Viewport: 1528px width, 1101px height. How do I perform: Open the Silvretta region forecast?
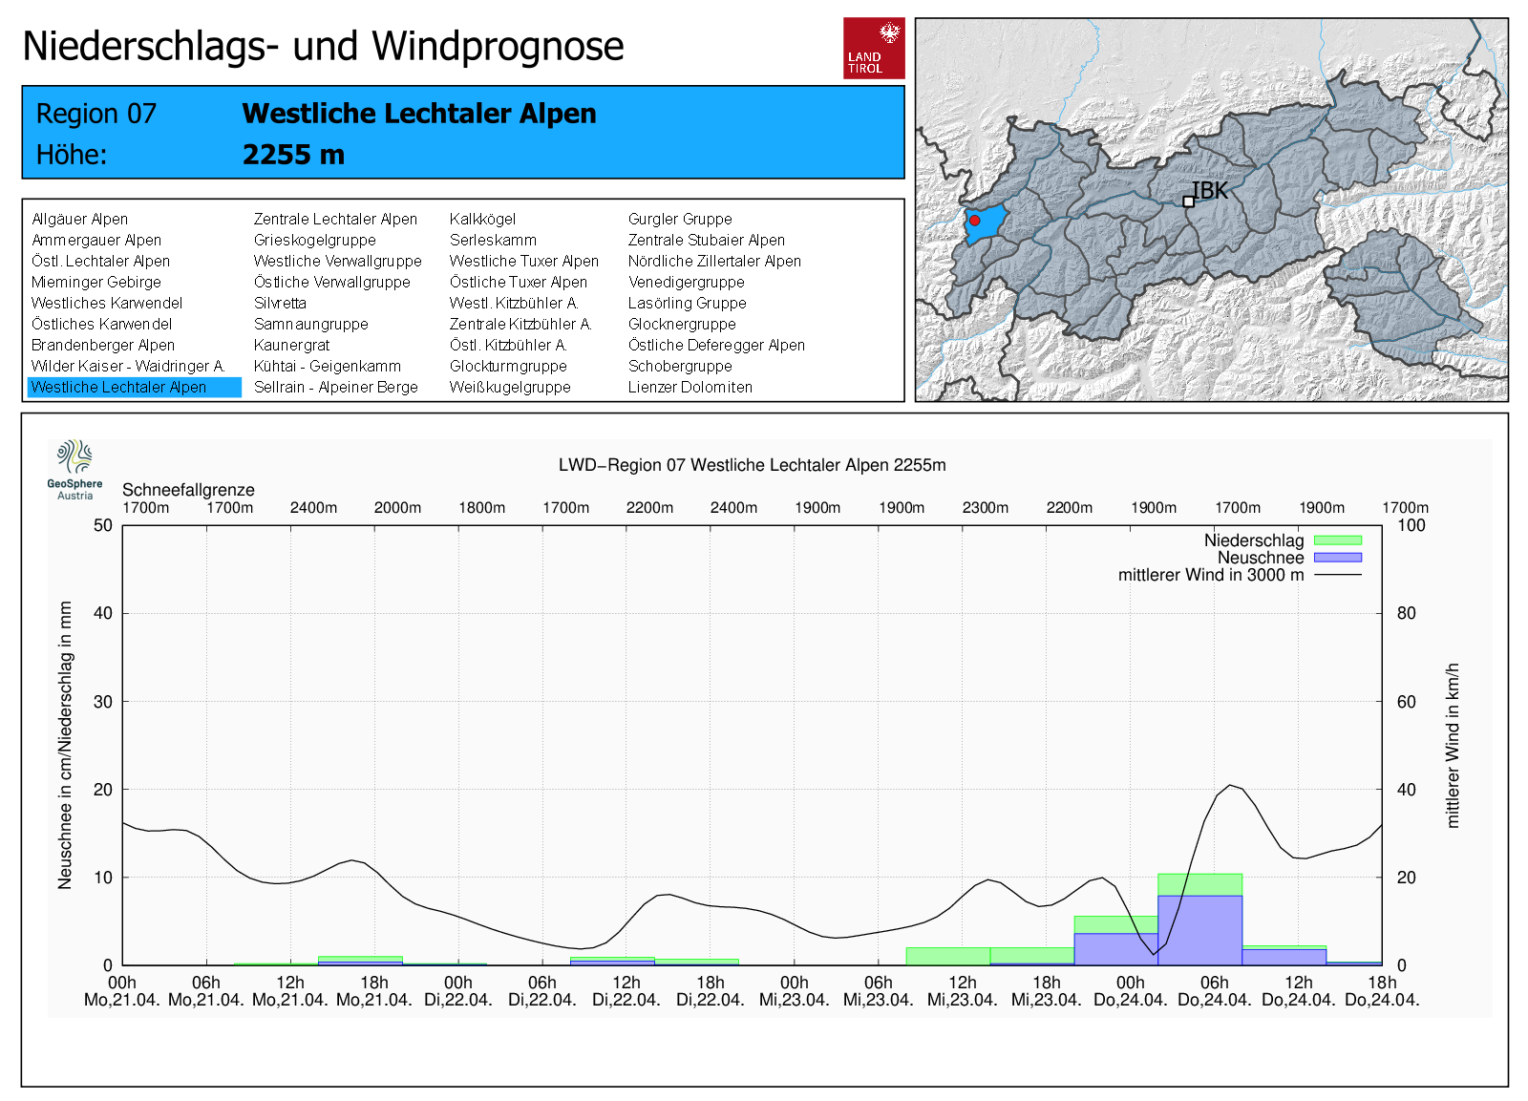point(280,304)
